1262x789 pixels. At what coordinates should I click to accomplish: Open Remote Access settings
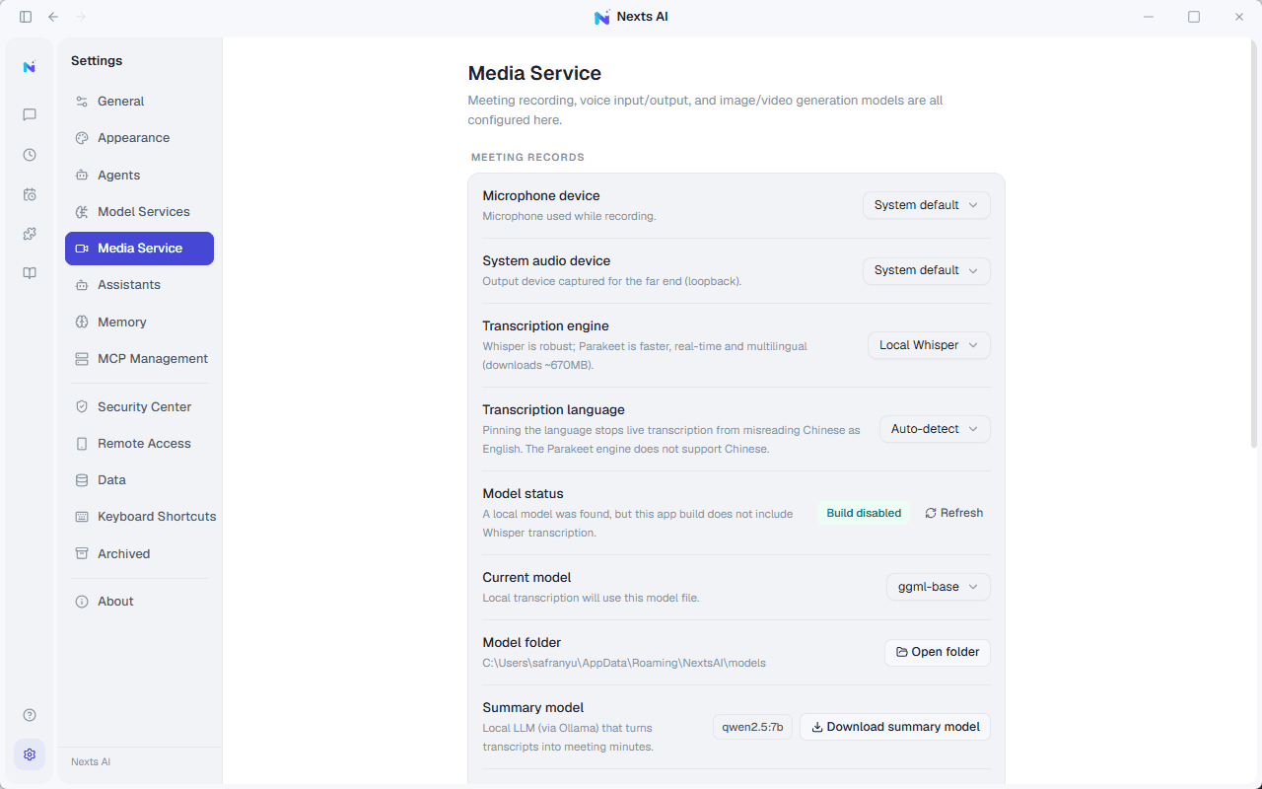click(x=139, y=444)
